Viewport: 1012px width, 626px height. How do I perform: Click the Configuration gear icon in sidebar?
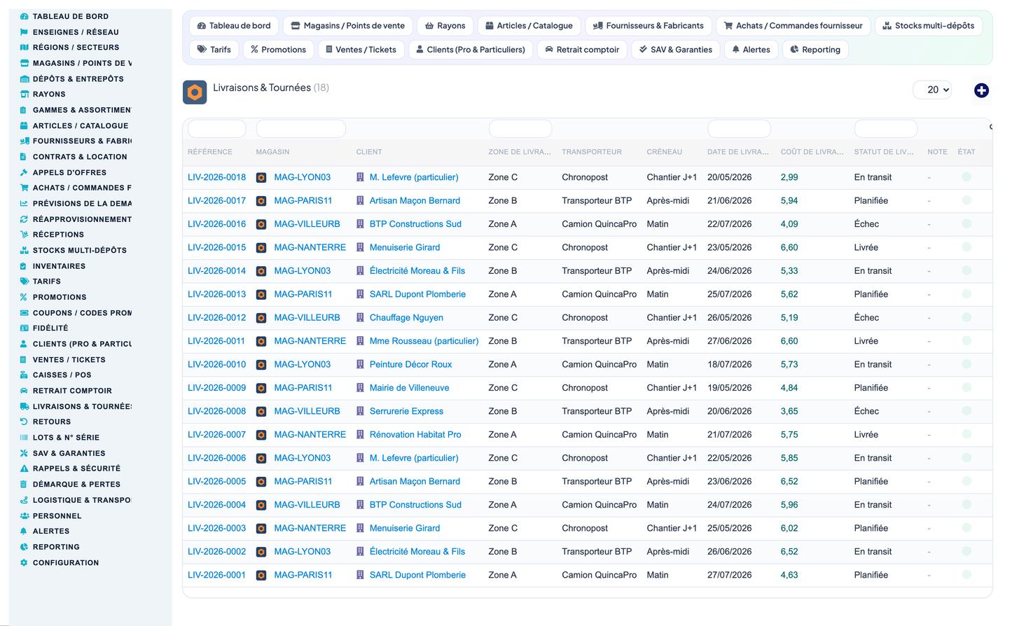click(24, 562)
